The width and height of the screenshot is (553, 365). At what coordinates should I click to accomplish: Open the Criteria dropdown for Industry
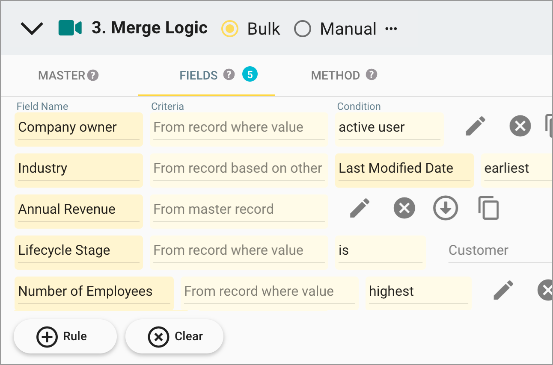pos(238,168)
